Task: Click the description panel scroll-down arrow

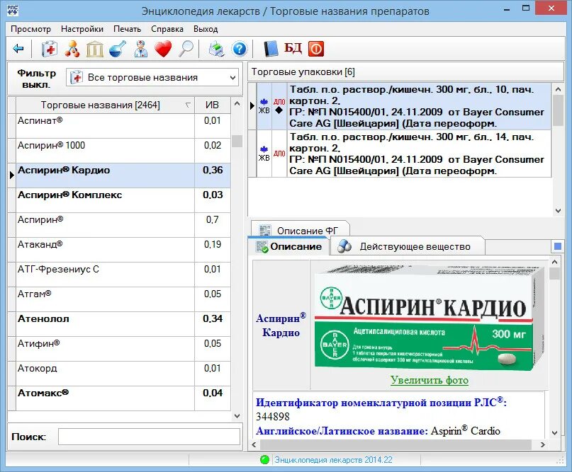Action: pyautogui.click(x=554, y=433)
